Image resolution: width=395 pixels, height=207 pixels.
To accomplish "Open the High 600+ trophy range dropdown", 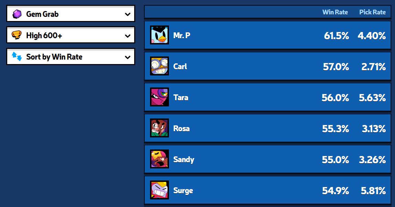I will (71, 35).
